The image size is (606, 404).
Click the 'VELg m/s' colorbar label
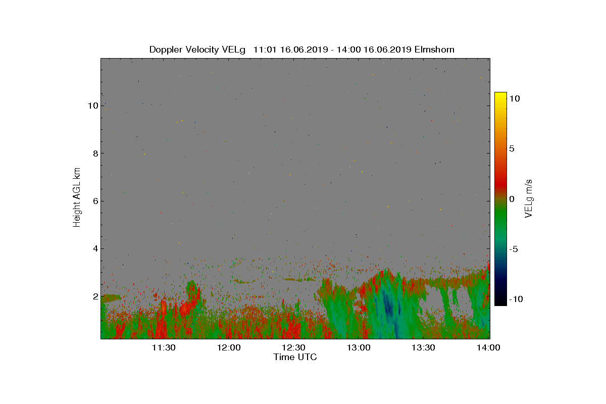coord(529,198)
